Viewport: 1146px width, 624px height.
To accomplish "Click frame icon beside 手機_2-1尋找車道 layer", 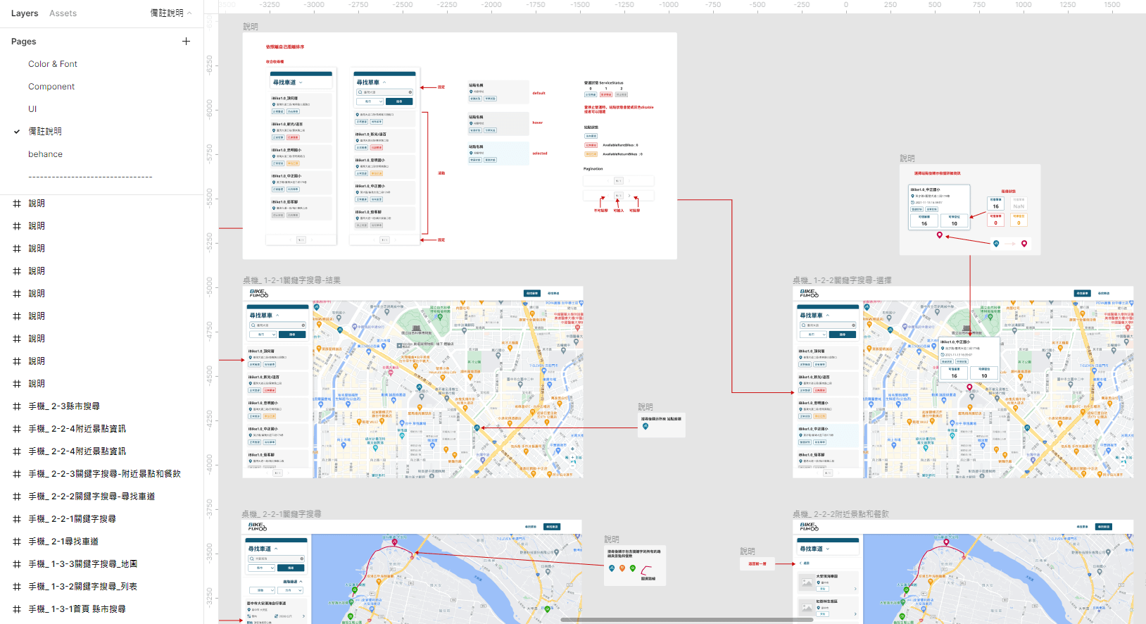I will [17, 542].
